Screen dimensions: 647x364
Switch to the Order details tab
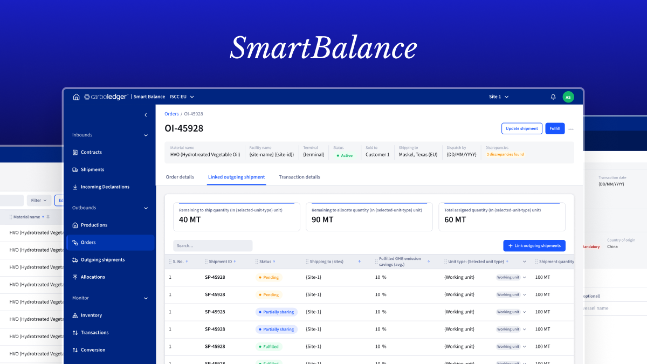click(180, 177)
